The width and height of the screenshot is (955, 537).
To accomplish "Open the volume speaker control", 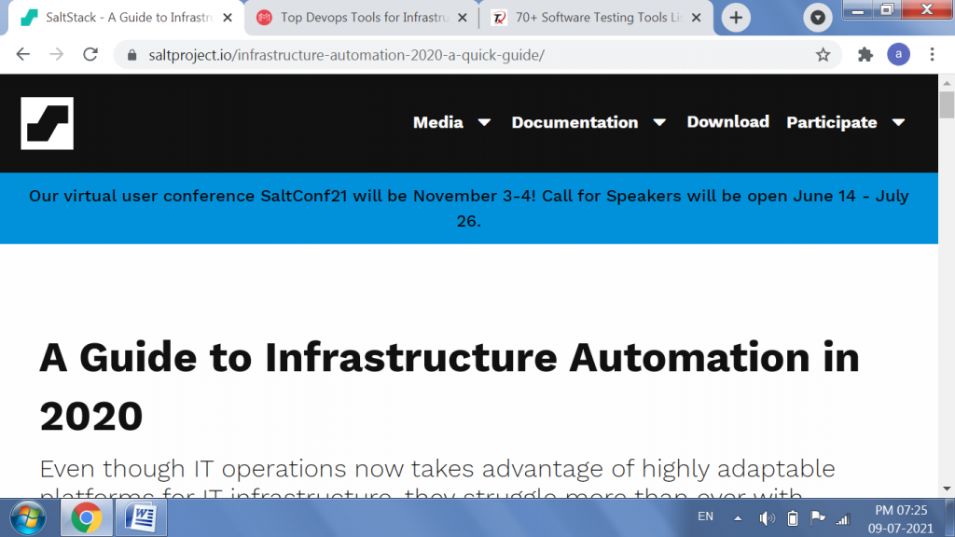I will (767, 518).
